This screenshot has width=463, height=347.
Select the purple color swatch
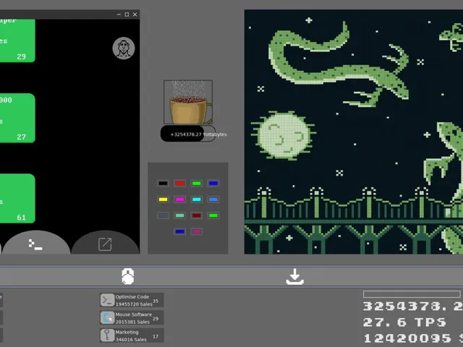(x=197, y=231)
